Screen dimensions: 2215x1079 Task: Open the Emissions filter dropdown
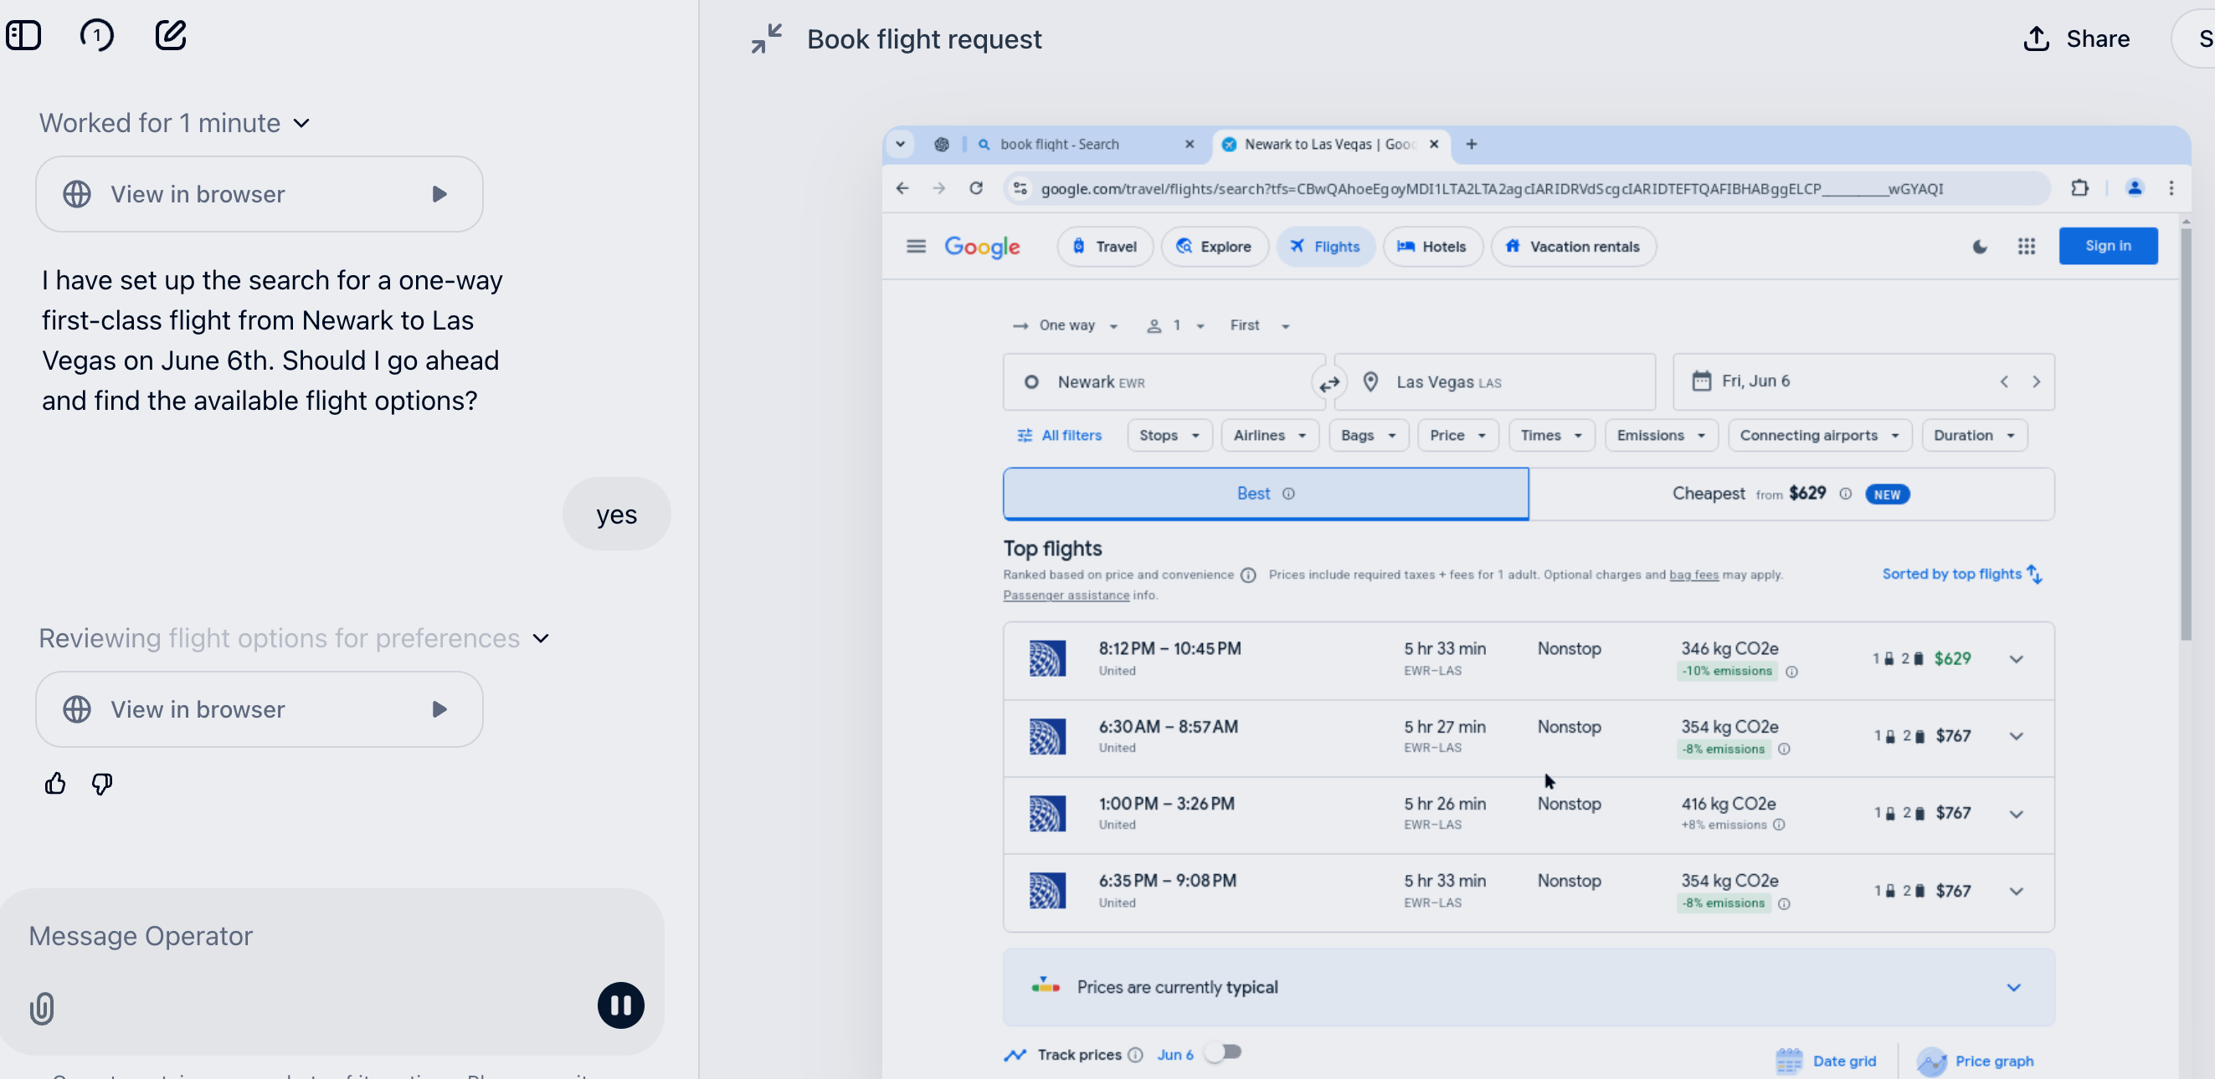(1661, 436)
